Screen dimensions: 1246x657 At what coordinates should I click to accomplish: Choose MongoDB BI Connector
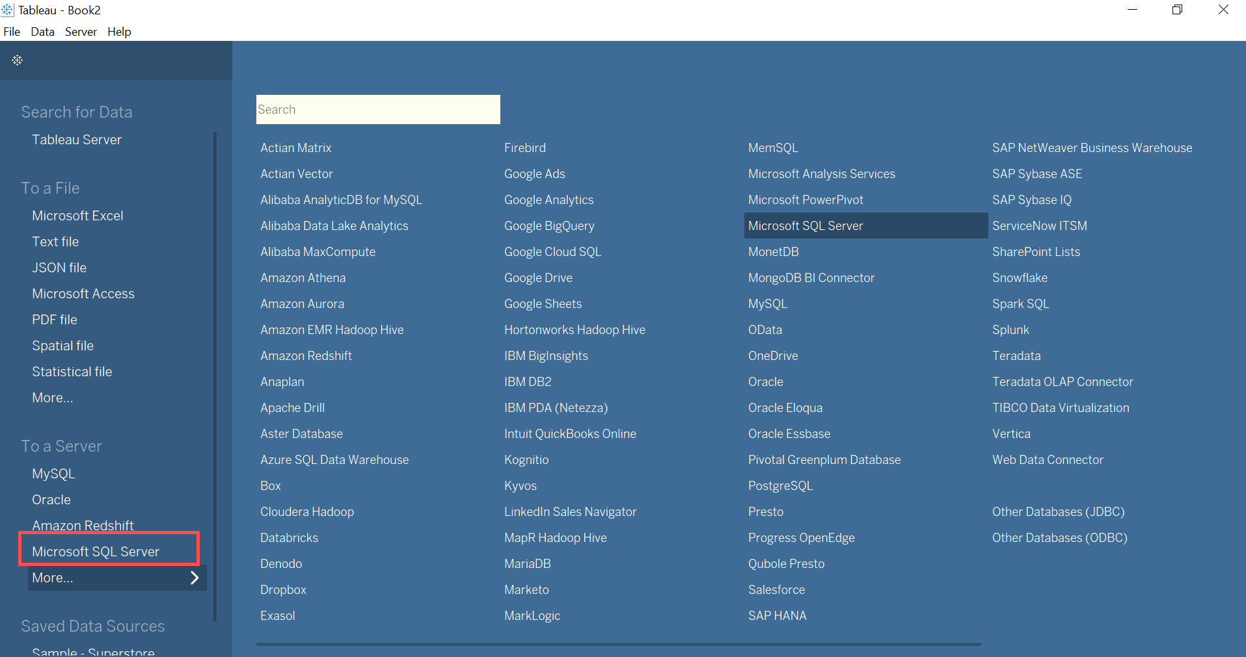pyautogui.click(x=811, y=277)
